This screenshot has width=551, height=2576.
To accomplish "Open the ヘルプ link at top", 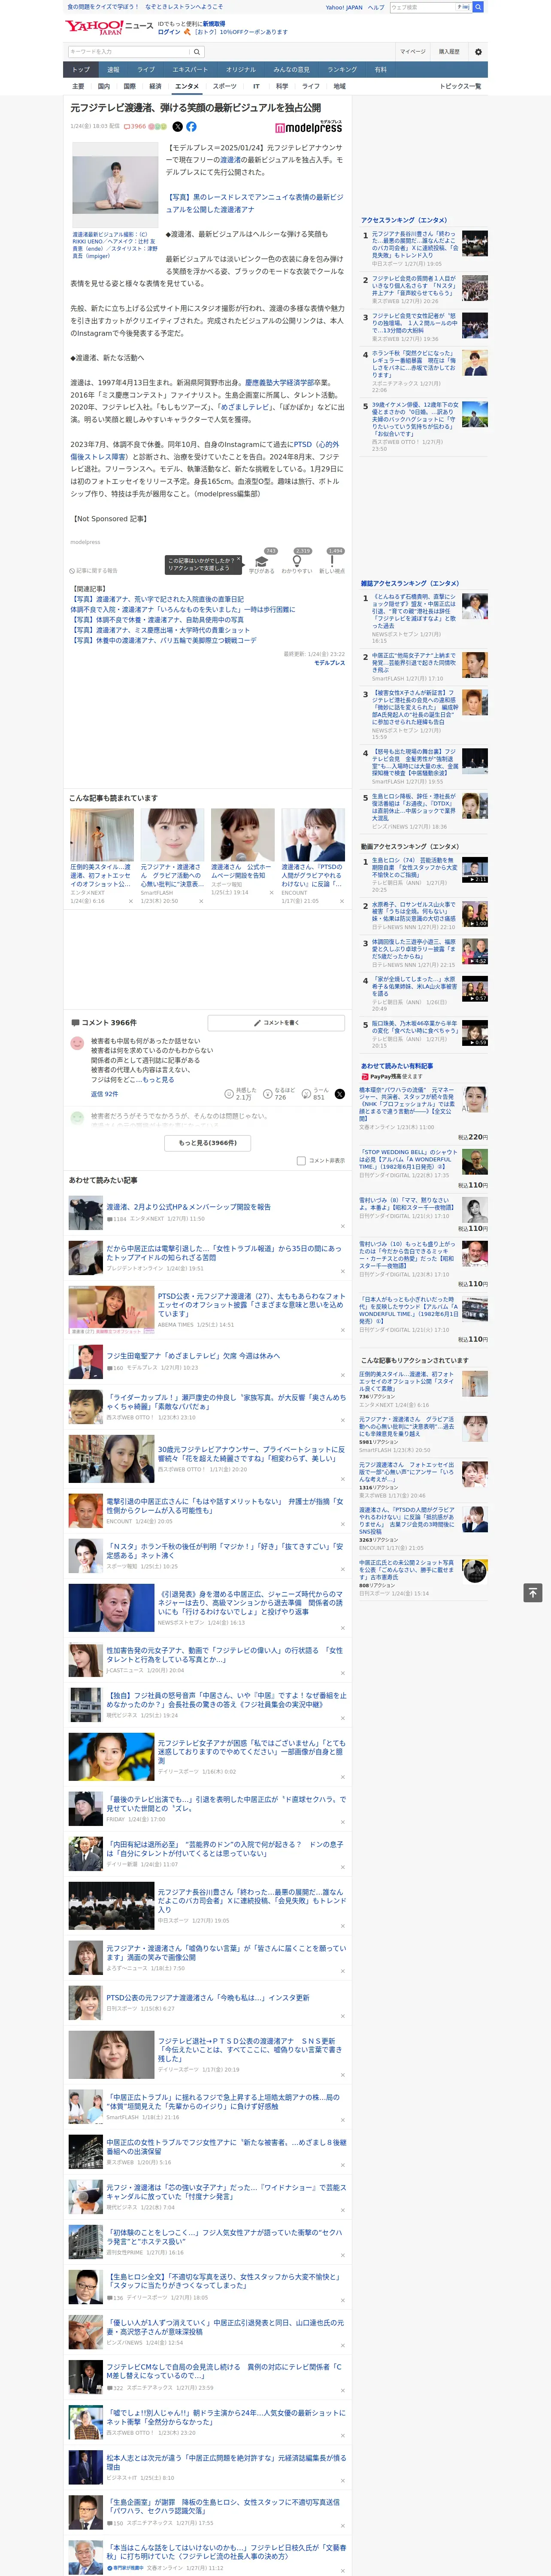I will tap(376, 7).
